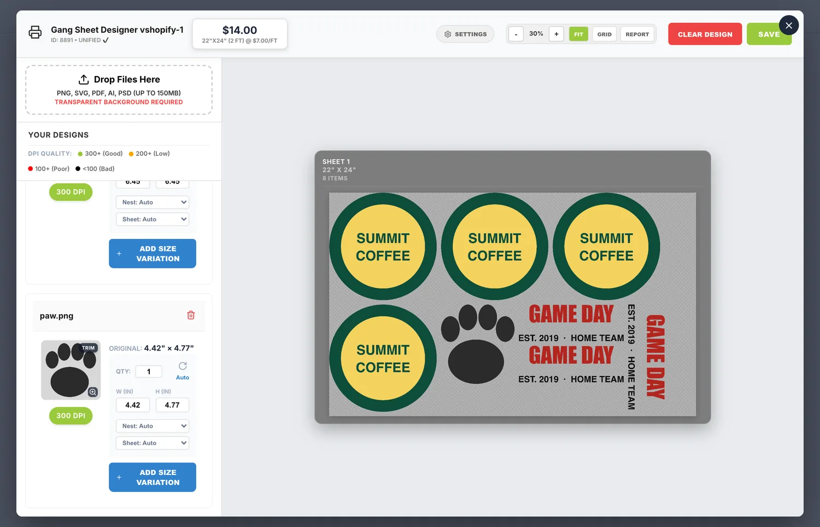Select the rotated vertical GAME DAY design

[x=646, y=357]
